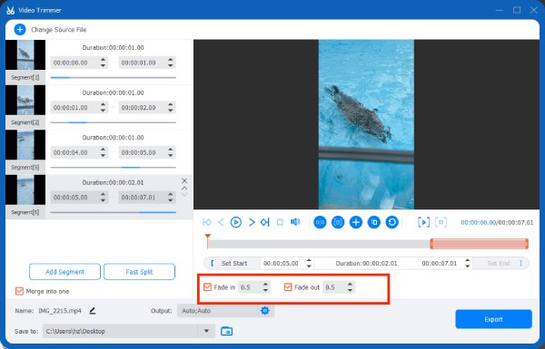Mute the audio with the speaker icon
Image resolution: width=545 pixels, height=349 pixels.
pyautogui.click(x=295, y=222)
